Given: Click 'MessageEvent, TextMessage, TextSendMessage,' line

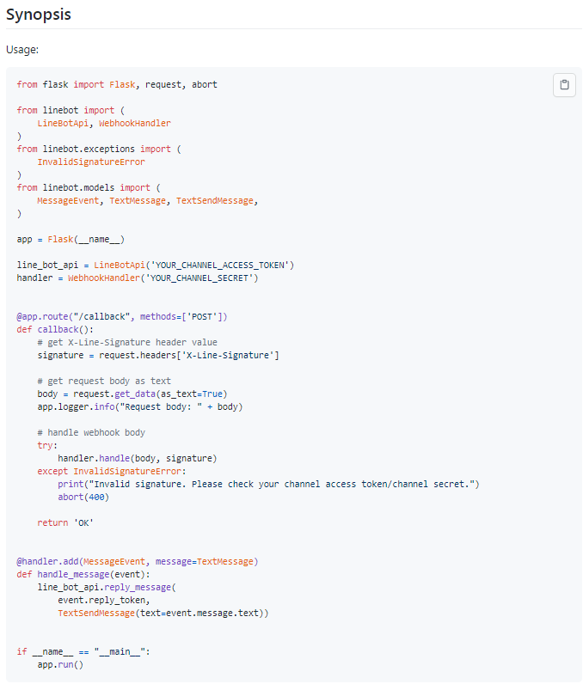Looking at the screenshot, I should pyautogui.click(x=148, y=201).
